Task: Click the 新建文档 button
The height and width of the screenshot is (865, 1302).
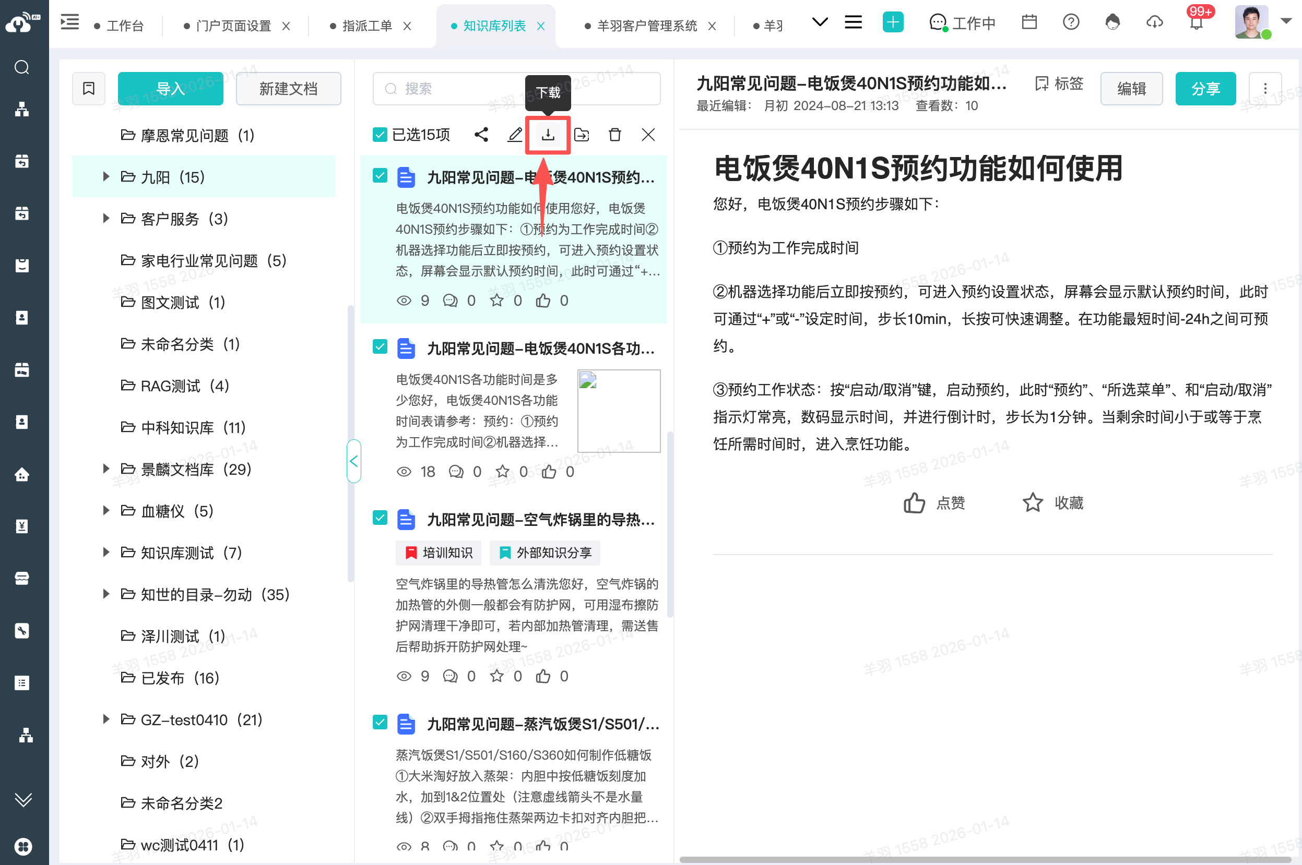Action: (x=288, y=88)
